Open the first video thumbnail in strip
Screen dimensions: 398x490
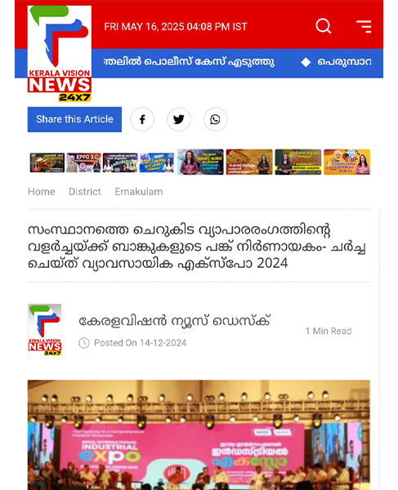(x=47, y=163)
